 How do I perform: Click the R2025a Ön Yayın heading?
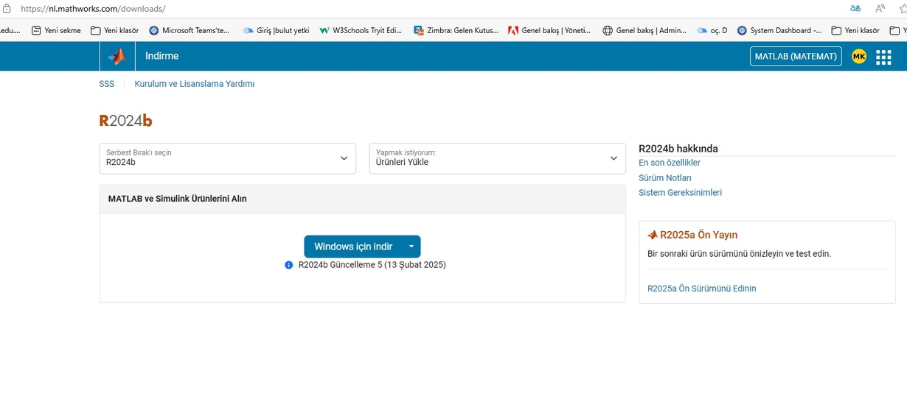pos(698,235)
